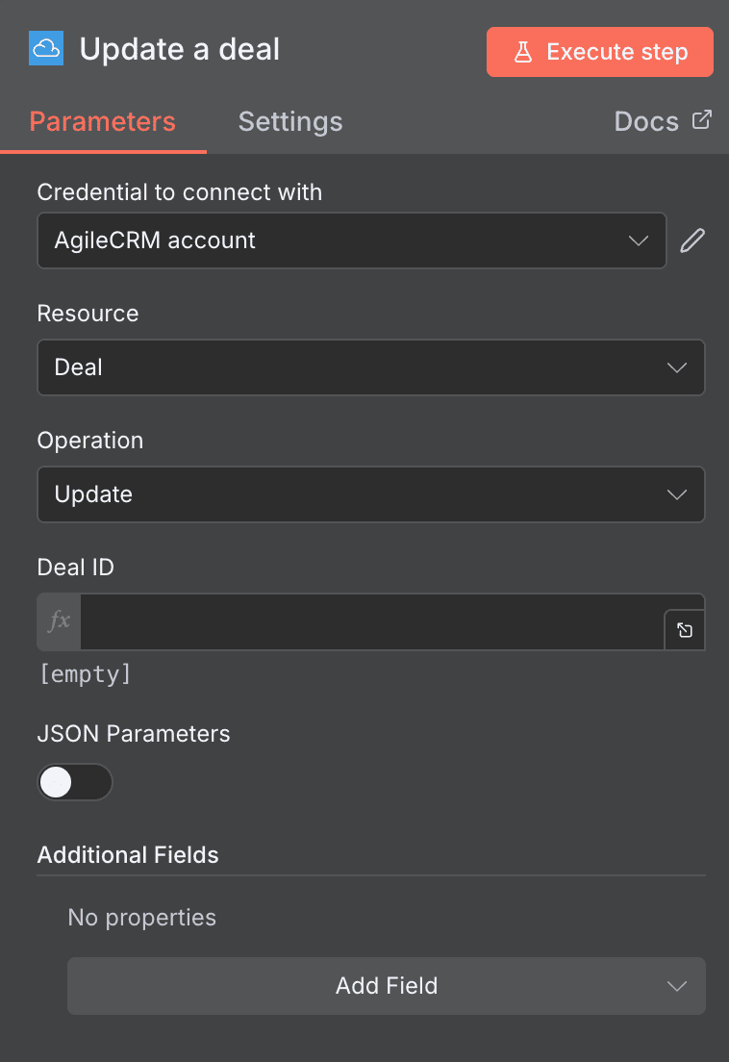Click the Execute step button
The image size is (729, 1062).
tap(599, 52)
